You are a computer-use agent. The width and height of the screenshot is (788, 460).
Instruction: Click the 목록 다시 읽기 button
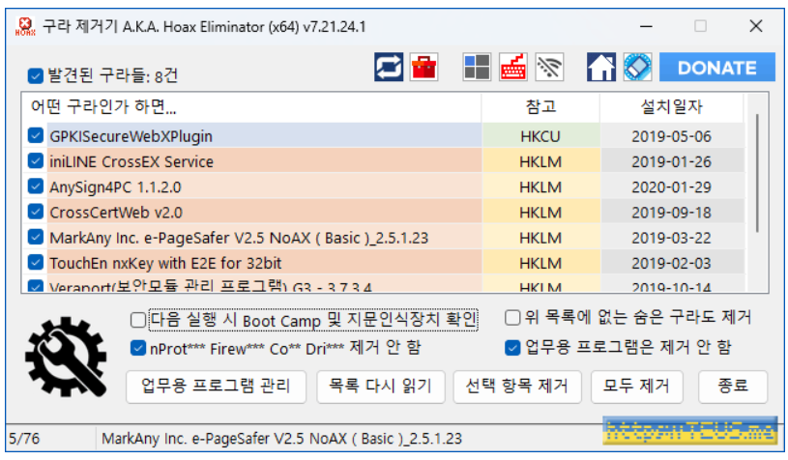(380, 387)
